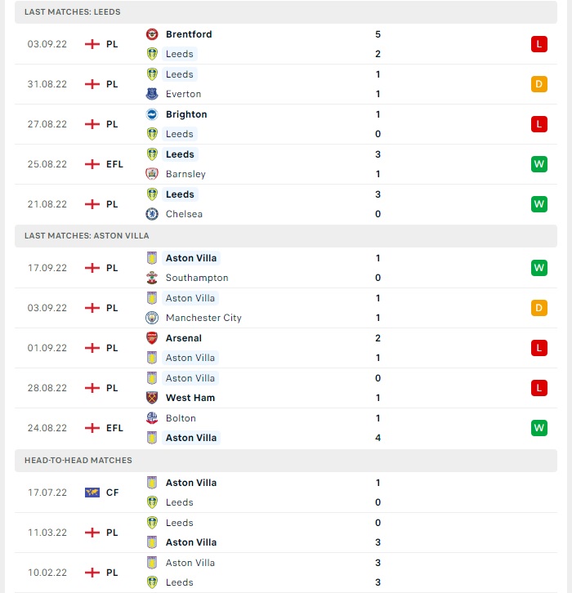The image size is (572, 593).
Task: Click the Barnsley club crest icon
Action: pyautogui.click(x=152, y=174)
